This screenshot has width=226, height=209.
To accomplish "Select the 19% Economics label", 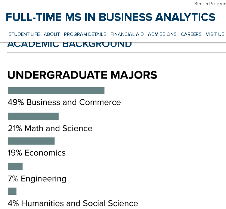I will click(x=37, y=153).
